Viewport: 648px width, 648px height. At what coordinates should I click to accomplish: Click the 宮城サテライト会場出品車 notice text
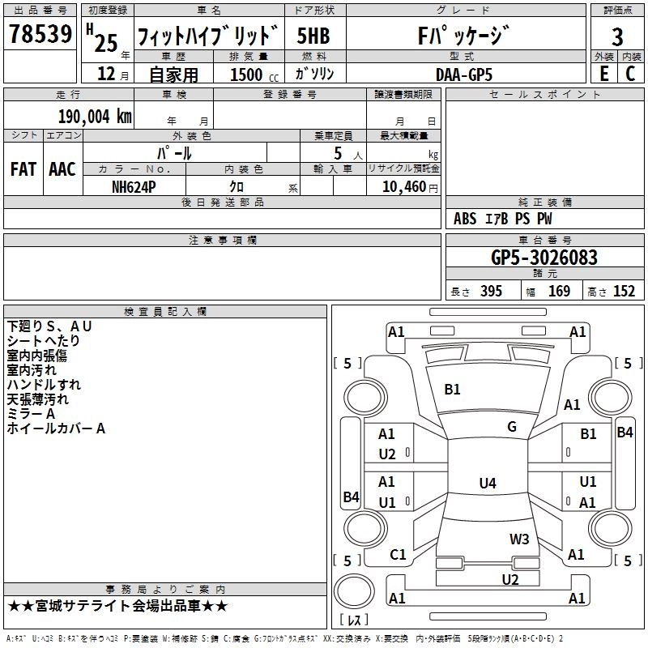pyautogui.click(x=117, y=606)
